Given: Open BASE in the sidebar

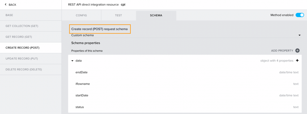Looking at the screenshot, I should (31, 15).
